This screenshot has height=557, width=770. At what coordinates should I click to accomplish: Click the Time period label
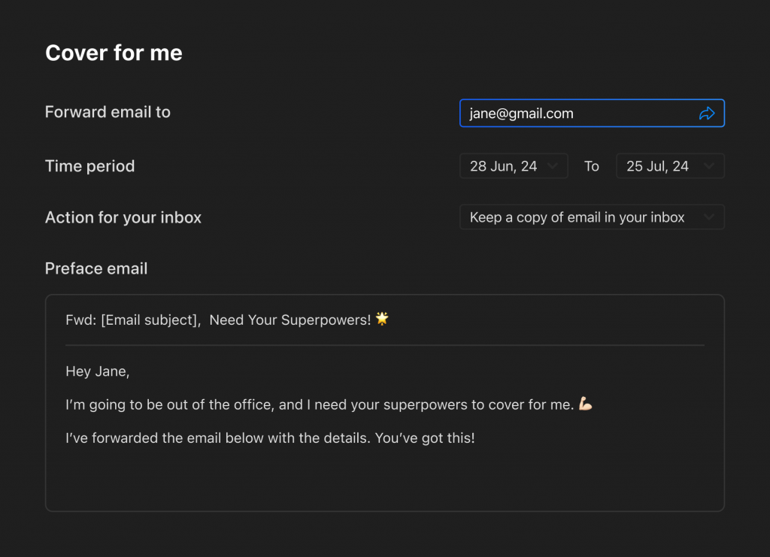tap(89, 166)
